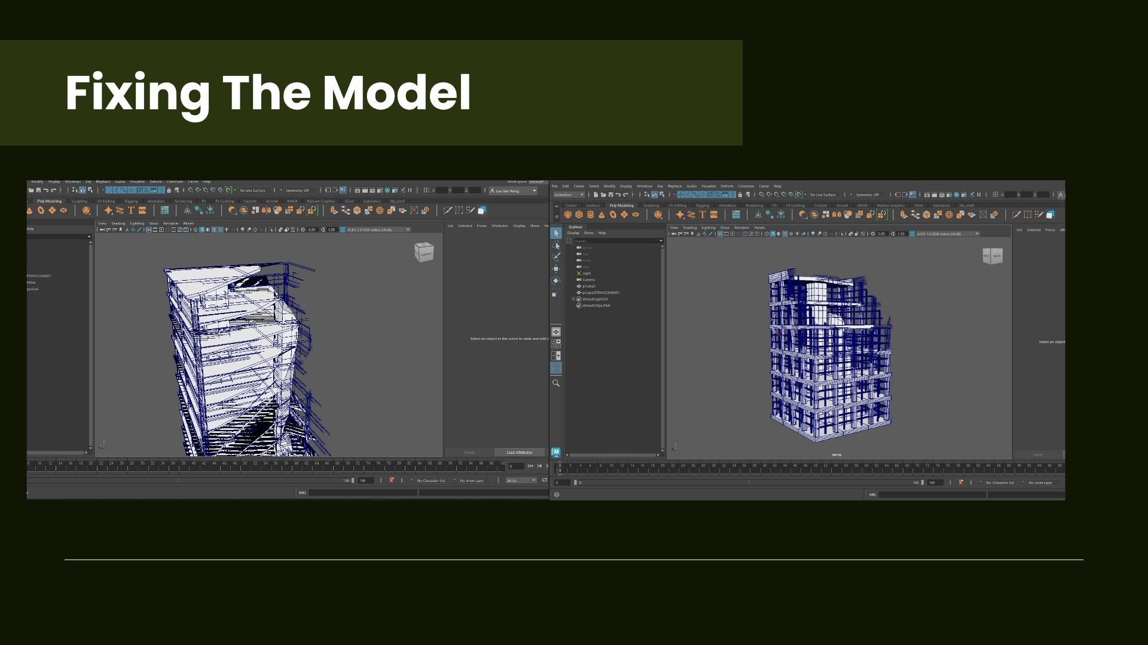Click the Type text icon on right shelf
The height and width of the screenshot is (645, 1148).
[x=703, y=214]
